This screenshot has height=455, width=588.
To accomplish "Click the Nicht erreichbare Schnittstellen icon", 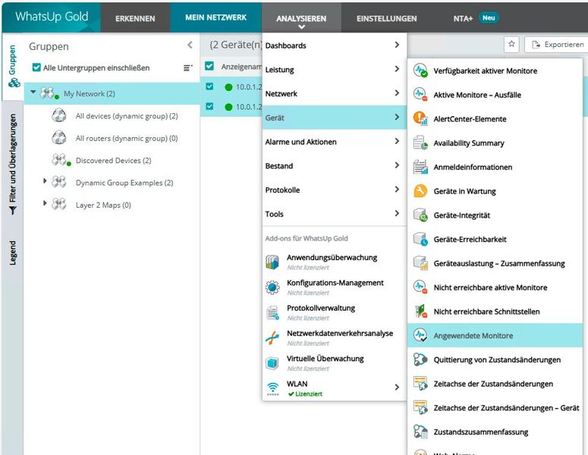I will coord(420,312).
